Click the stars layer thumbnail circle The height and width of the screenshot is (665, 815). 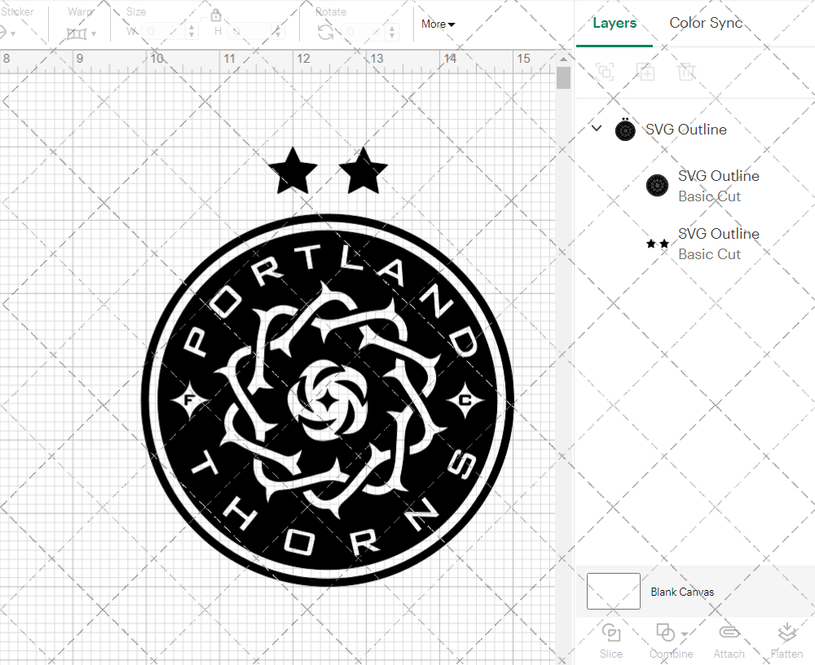click(x=657, y=243)
